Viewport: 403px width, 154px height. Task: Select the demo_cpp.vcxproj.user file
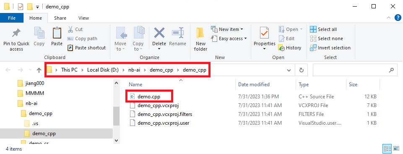(164, 123)
